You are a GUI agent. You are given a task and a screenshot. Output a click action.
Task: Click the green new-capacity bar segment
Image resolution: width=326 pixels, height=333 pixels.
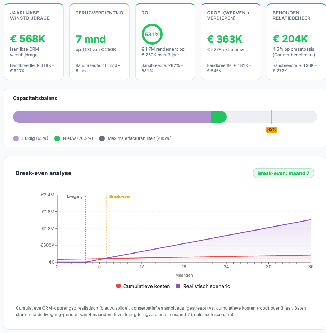(218, 117)
